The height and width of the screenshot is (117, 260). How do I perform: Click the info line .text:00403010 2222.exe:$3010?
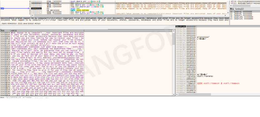pos(20,23)
